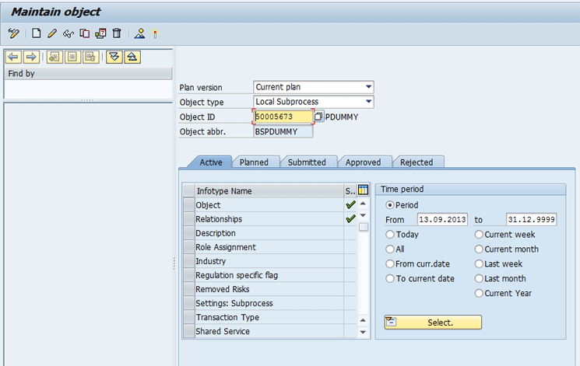Switch to the Active tab

tap(211, 162)
